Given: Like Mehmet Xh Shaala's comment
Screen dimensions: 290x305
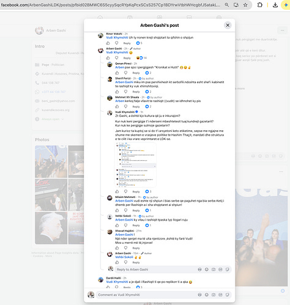Looking at the screenshot, I should tap(117, 106).
